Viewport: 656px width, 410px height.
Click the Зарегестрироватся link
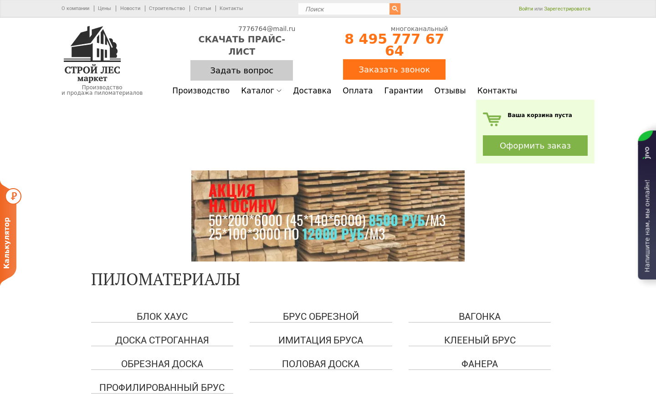567,9
